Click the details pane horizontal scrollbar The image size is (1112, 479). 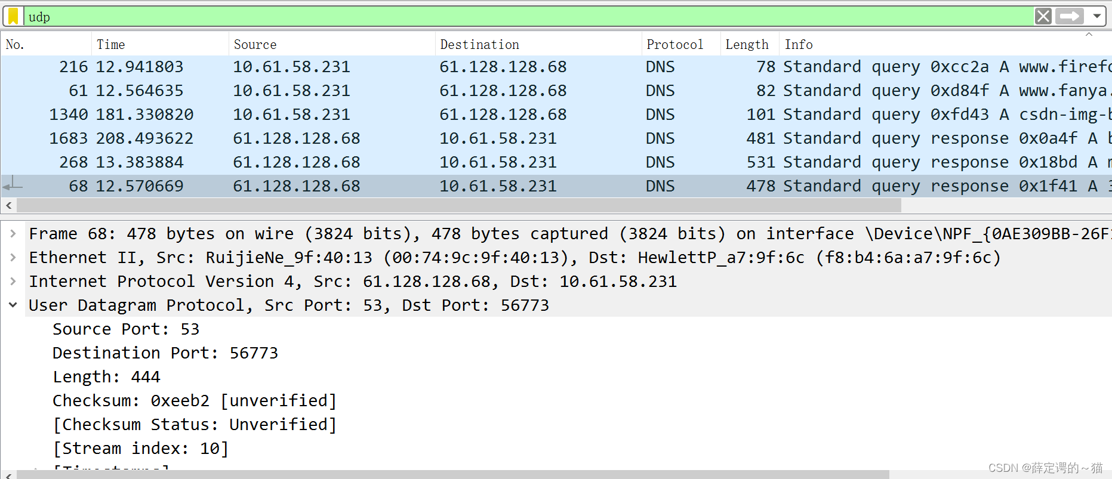point(452,475)
